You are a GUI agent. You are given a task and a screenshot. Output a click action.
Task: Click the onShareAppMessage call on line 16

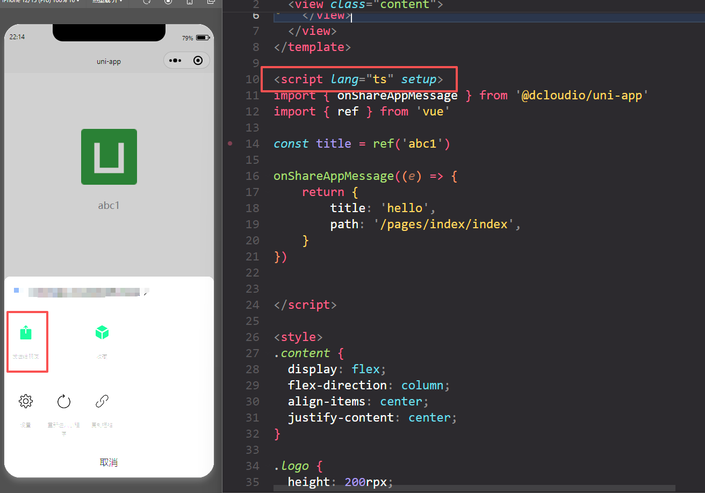coord(334,176)
